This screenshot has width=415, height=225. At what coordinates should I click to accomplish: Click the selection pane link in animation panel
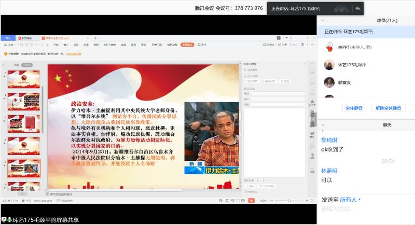tap(251, 70)
